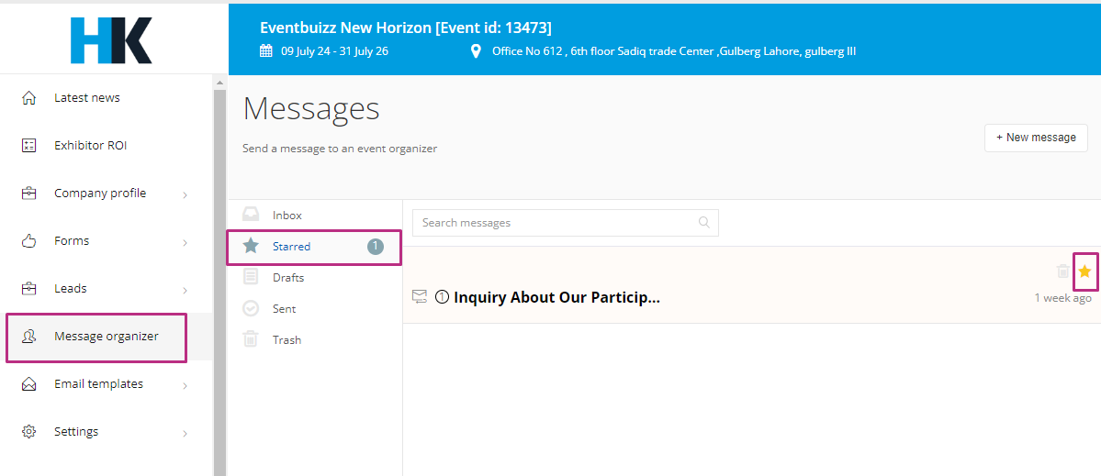Click the HK logo
Viewport: 1101px width, 476px height.
pyautogui.click(x=111, y=40)
